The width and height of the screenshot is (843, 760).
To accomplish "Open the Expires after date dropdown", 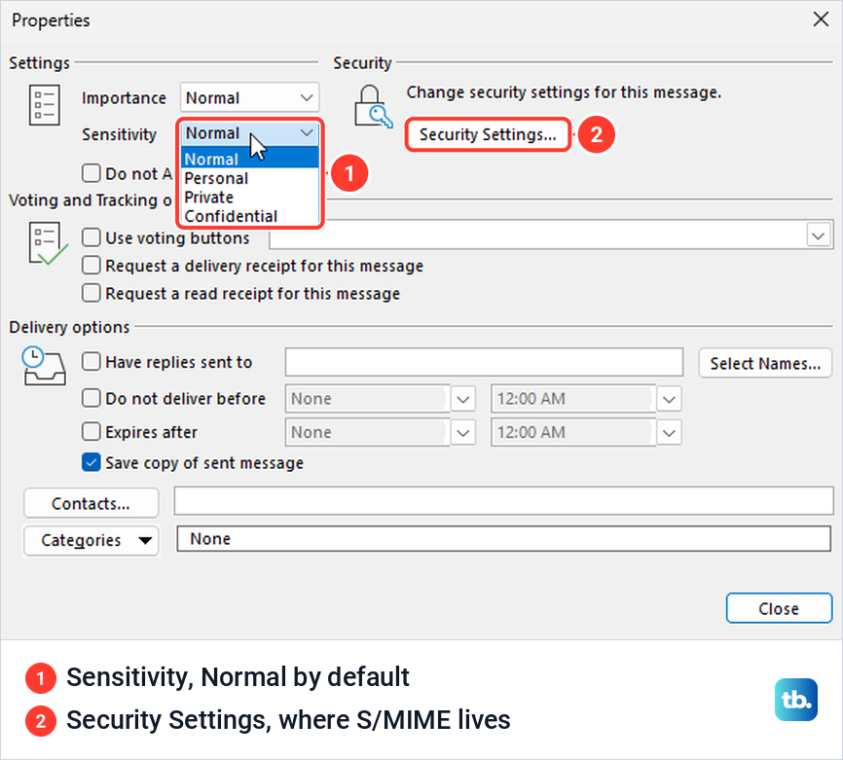I will coord(463,433).
